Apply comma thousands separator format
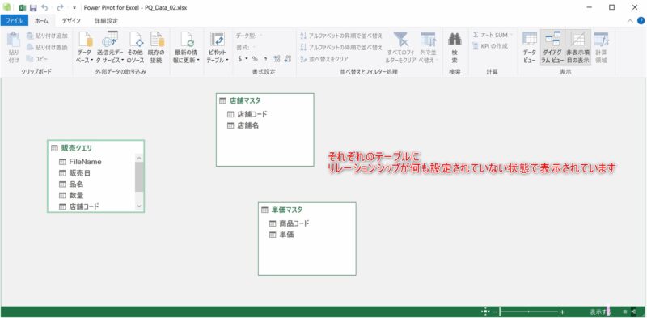Viewport: 647px width, 318px height. tap(266, 59)
